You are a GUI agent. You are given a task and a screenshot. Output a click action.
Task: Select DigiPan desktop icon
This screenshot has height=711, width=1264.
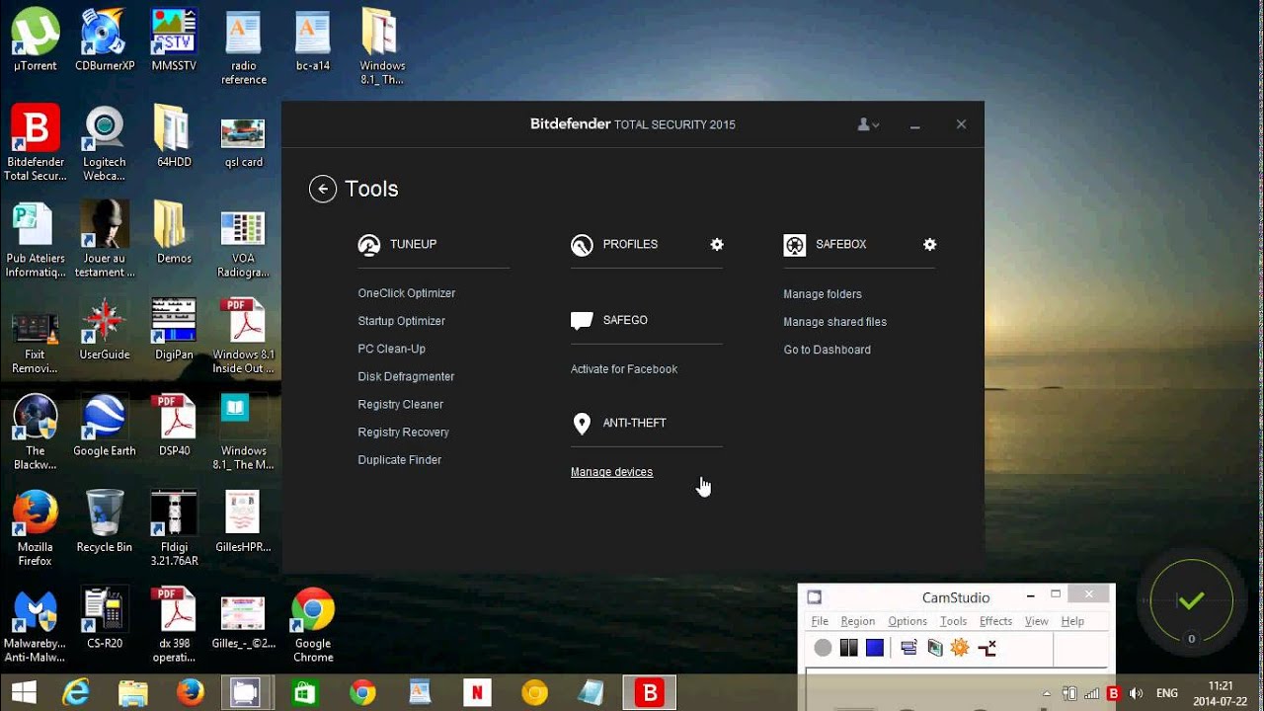(x=174, y=329)
